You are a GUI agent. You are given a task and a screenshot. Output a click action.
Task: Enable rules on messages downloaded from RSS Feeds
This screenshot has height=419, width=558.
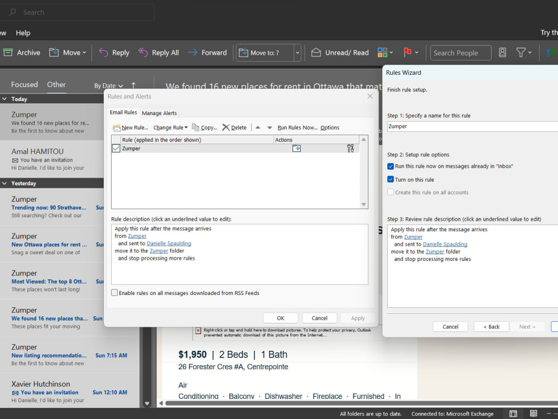[x=114, y=292]
